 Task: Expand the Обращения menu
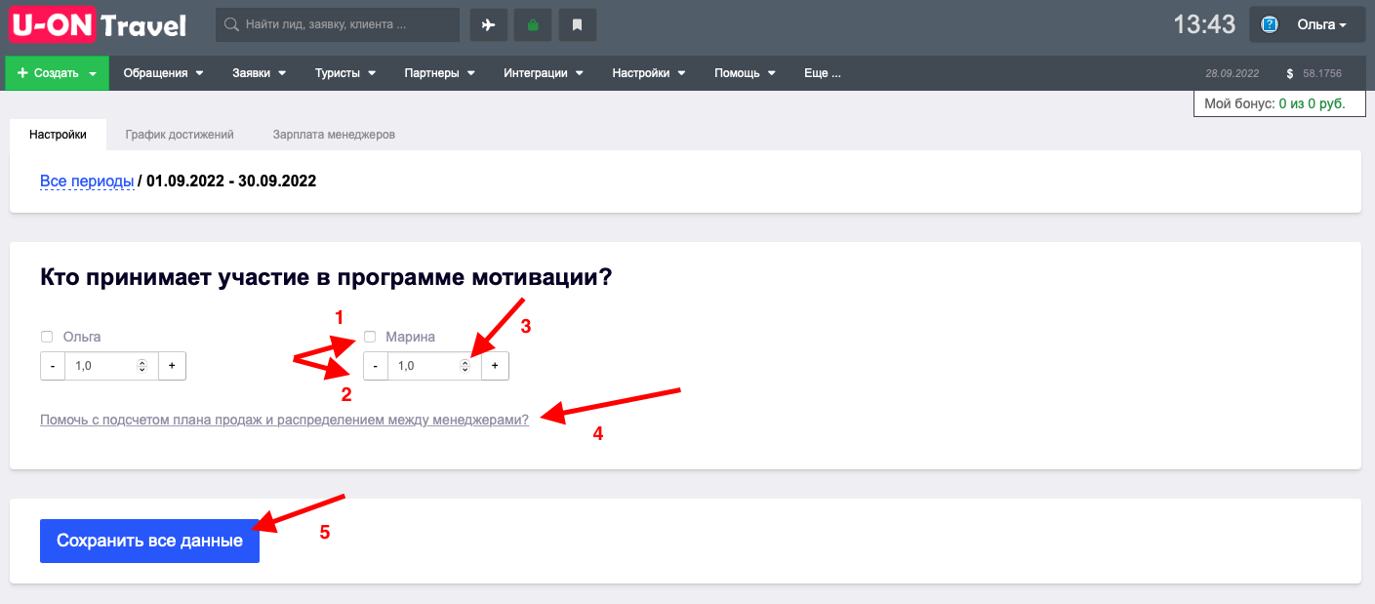(164, 73)
